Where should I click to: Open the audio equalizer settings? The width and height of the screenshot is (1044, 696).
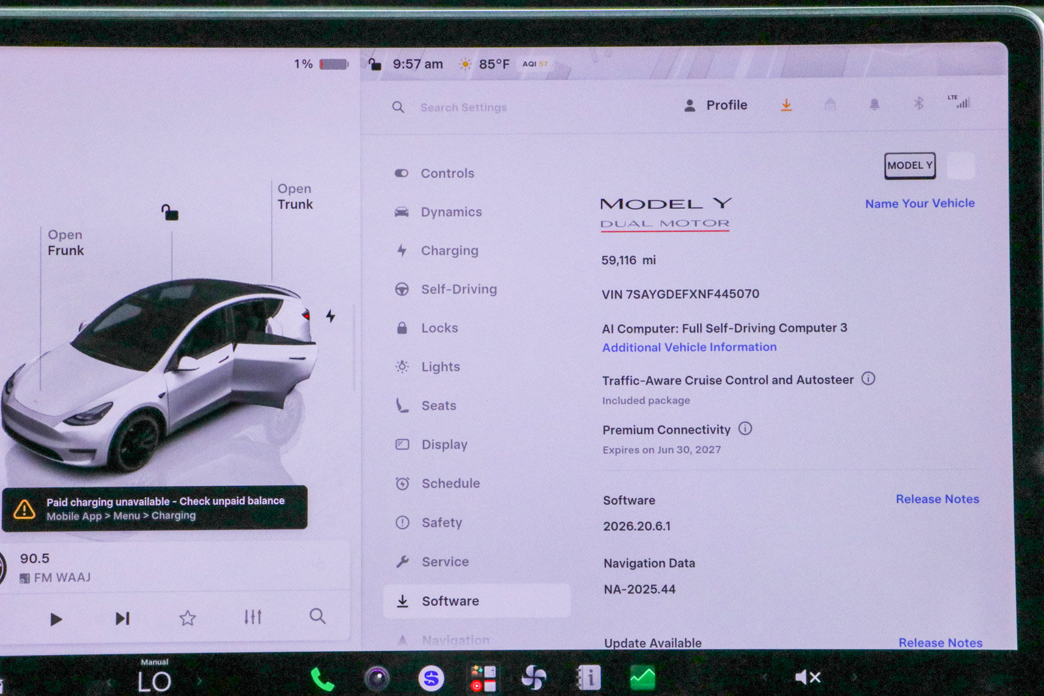(x=253, y=616)
